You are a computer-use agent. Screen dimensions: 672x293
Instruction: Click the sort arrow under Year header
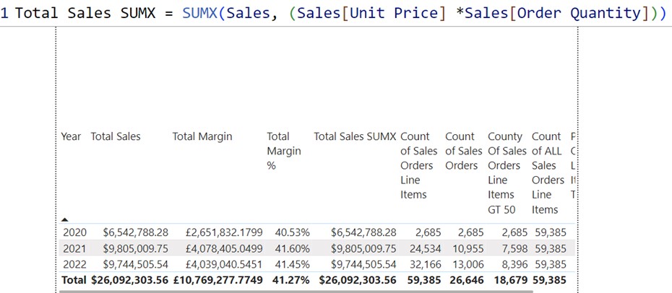[x=66, y=218]
